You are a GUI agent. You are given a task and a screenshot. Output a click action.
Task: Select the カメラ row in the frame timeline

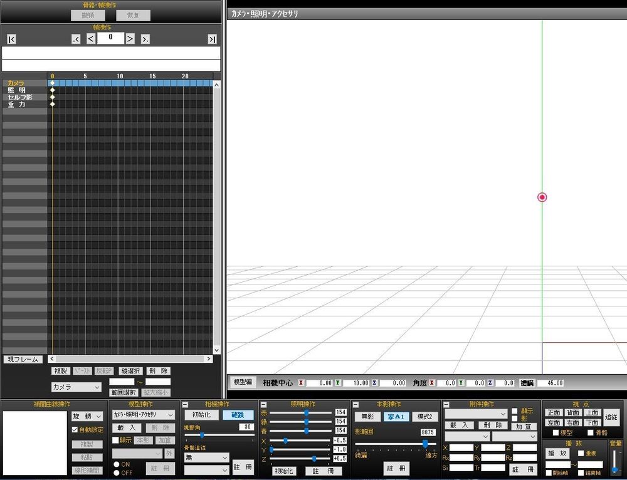[16, 82]
